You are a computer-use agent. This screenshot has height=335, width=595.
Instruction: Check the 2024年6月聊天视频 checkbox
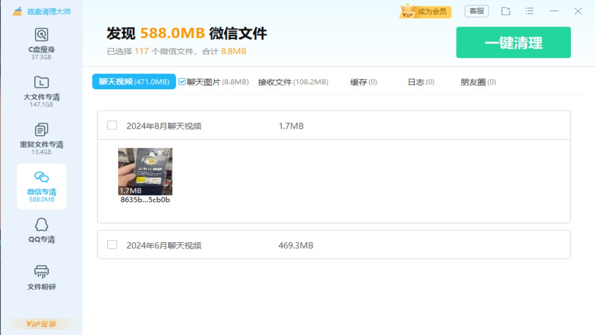pyautogui.click(x=112, y=245)
